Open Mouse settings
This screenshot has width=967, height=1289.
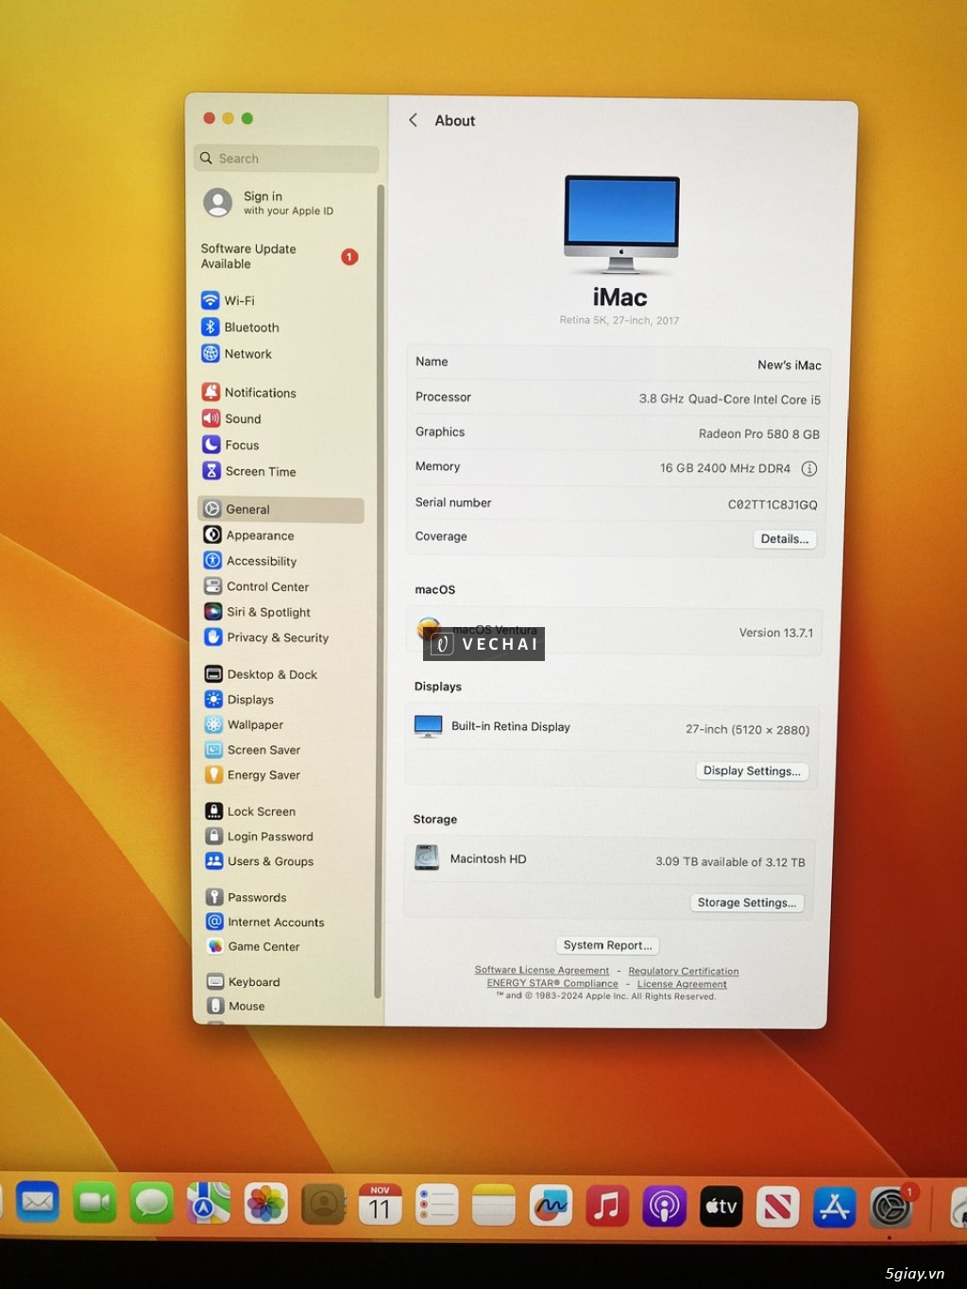(x=236, y=1006)
